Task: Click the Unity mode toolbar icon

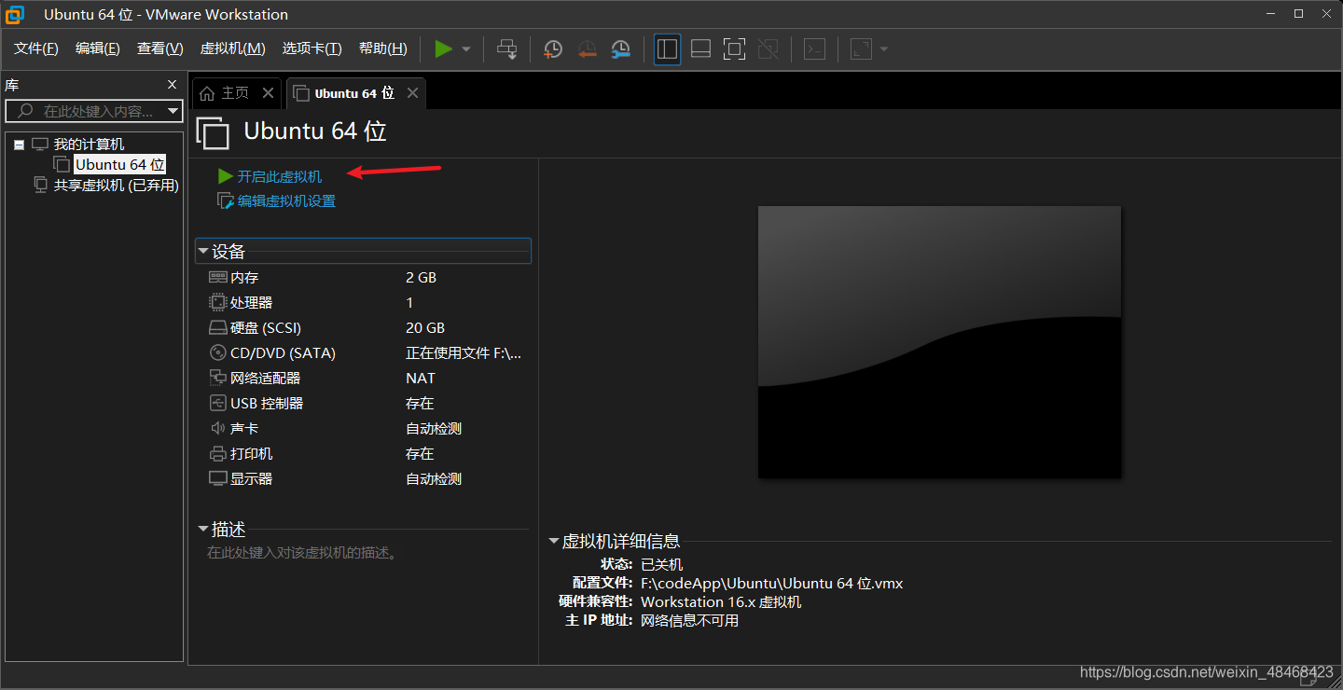Action: click(x=768, y=48)
